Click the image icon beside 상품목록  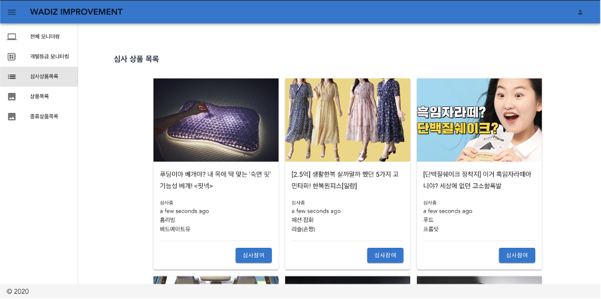click(x=12, y=96)
